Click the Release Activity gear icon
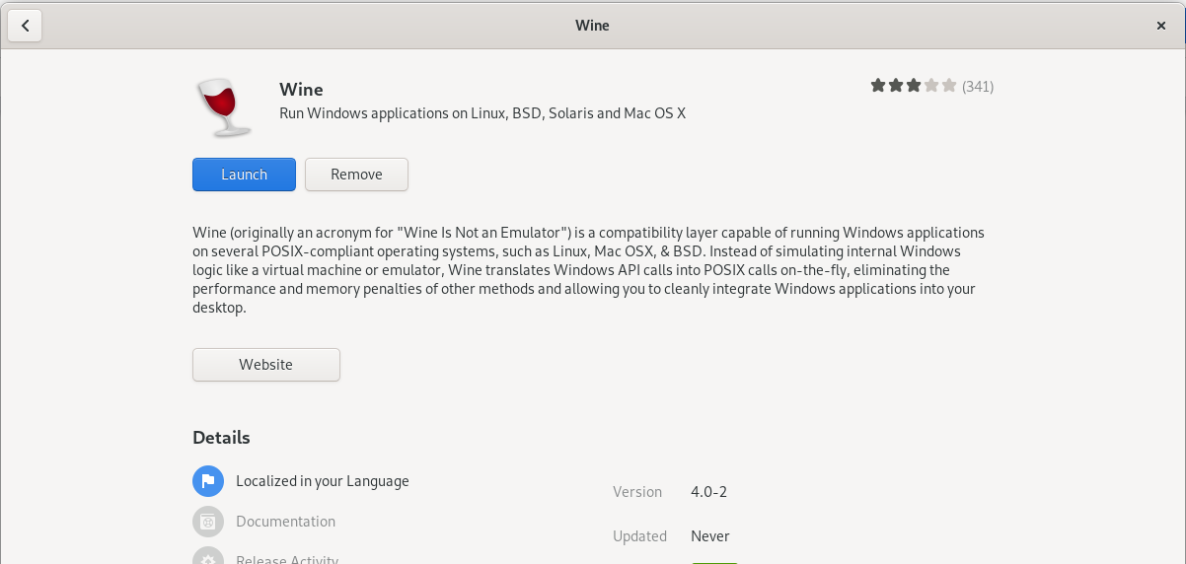 tap(208, 558)
